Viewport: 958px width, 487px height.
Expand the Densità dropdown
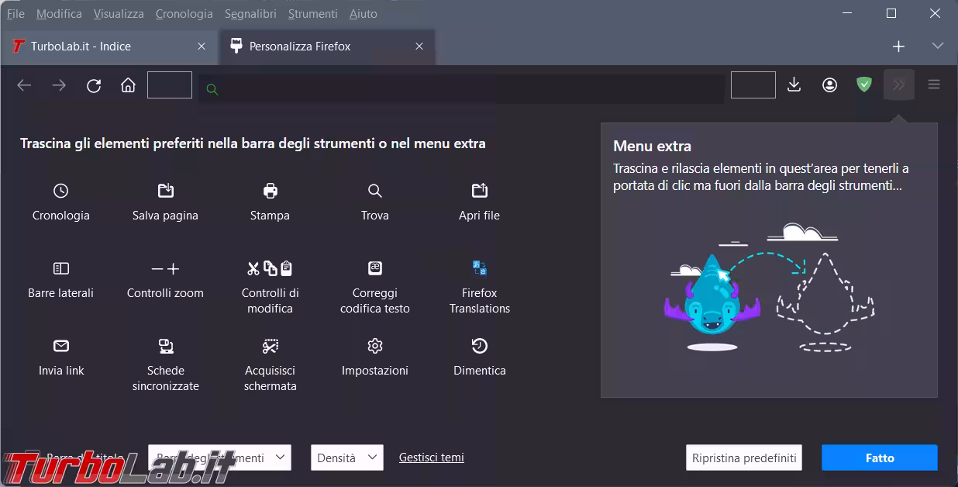[x=346, y=458]
